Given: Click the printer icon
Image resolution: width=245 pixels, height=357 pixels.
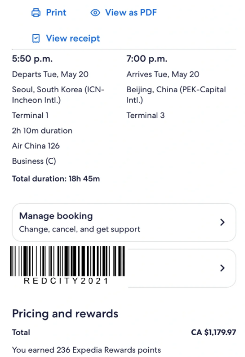Looking at the screenshot, I should 36,13.
